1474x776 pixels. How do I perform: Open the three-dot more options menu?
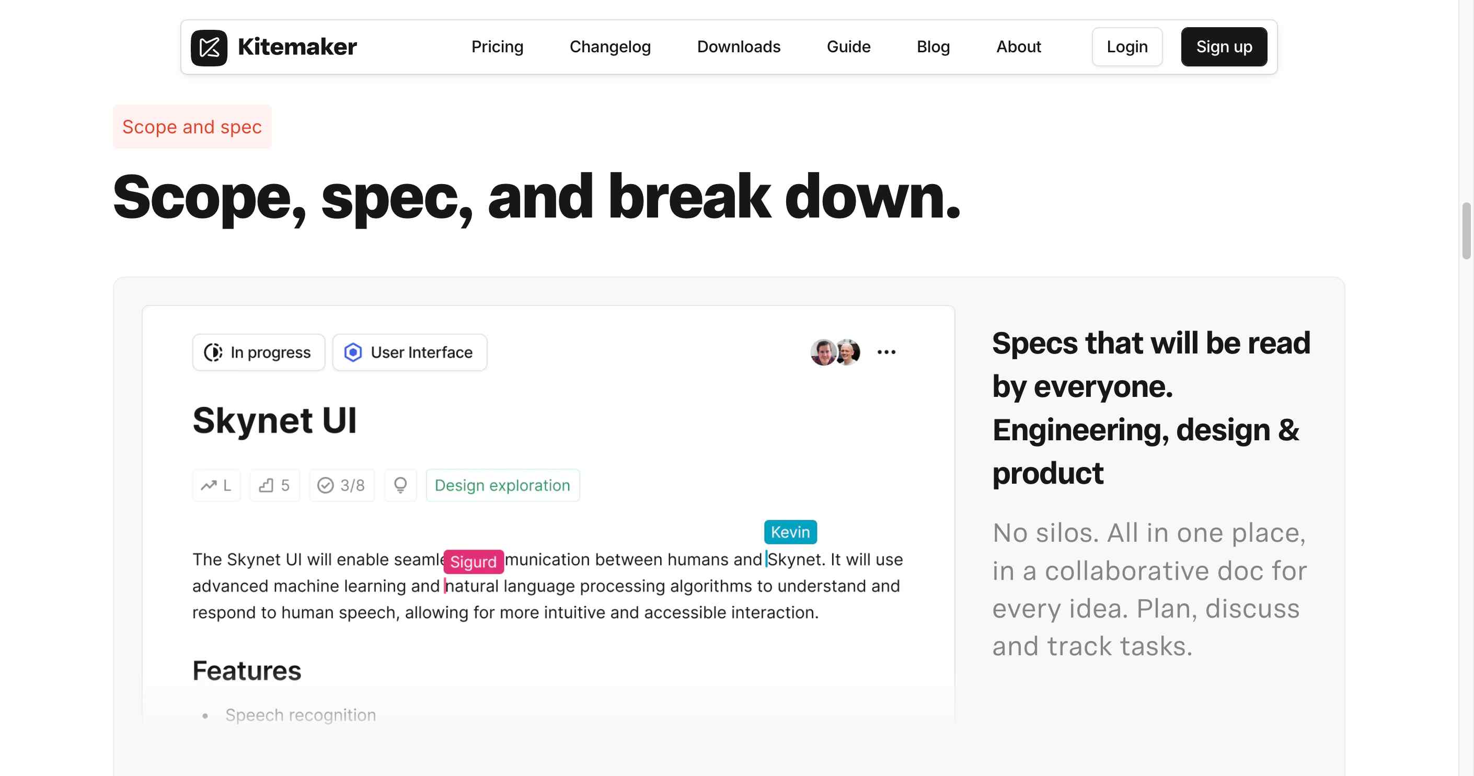click(x=886, y=352)
